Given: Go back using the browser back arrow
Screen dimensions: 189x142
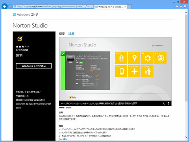Looking at the screenshot, I should pos(5,6).
